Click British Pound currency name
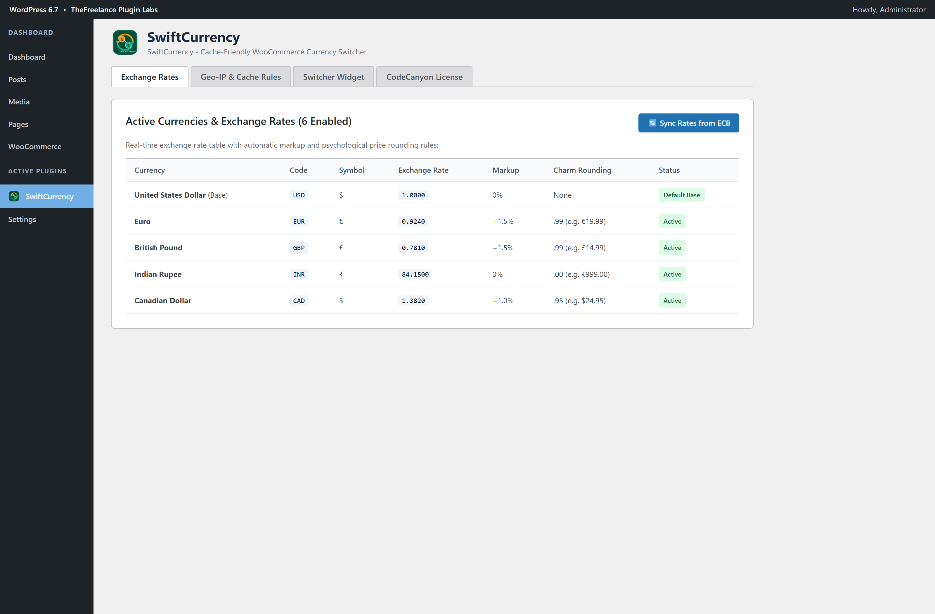This screenshot has height=614, width=935. click(158, 248)
